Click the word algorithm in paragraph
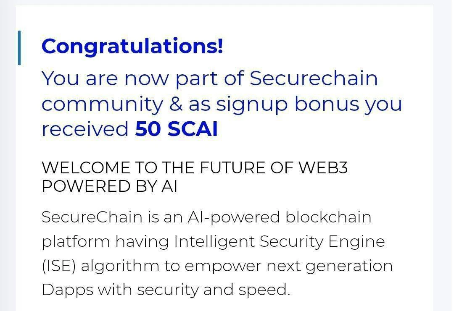Image resolution: width=454 pixels, height=311 pixels. pyautogui.click(x=120, y=267)
